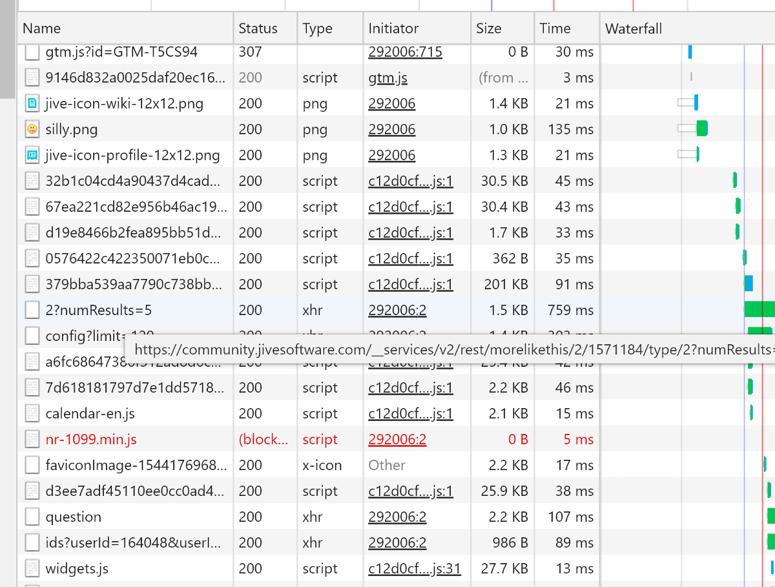Click the silly.png smiley file icon

[x=32, y=129]
